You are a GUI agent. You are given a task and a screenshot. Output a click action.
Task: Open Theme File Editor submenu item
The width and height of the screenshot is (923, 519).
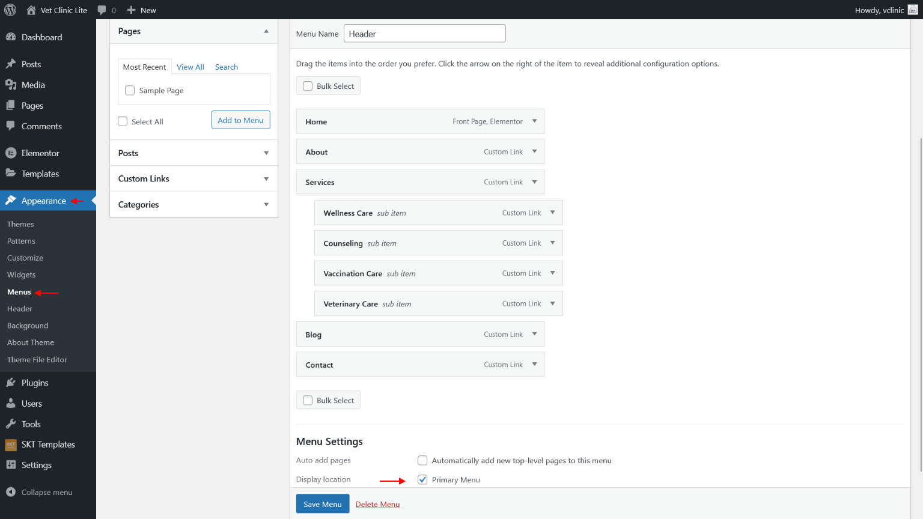[x=37, y=360]
